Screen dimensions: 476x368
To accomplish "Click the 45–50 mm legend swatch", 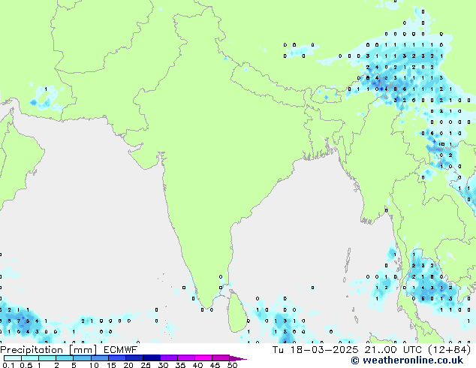I will pos(221,358).
